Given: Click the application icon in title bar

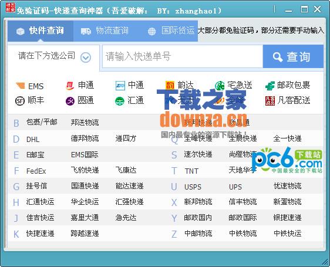Looking at the screenshot, I should click(x=11, y=8).
